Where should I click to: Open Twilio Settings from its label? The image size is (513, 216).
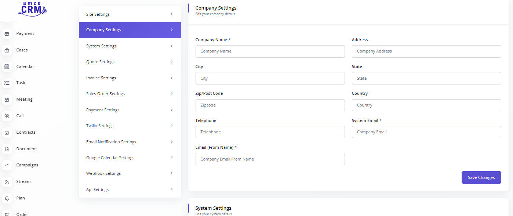(100, 126)
